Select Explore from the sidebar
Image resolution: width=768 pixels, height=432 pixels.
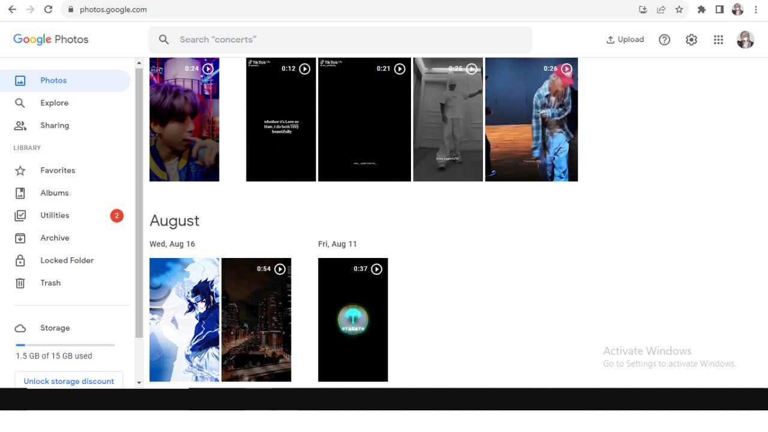pyautogui.click(x=55, y=103)
